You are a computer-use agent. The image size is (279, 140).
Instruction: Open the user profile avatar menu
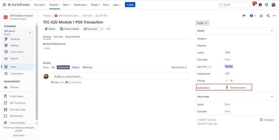click(273, 5)
